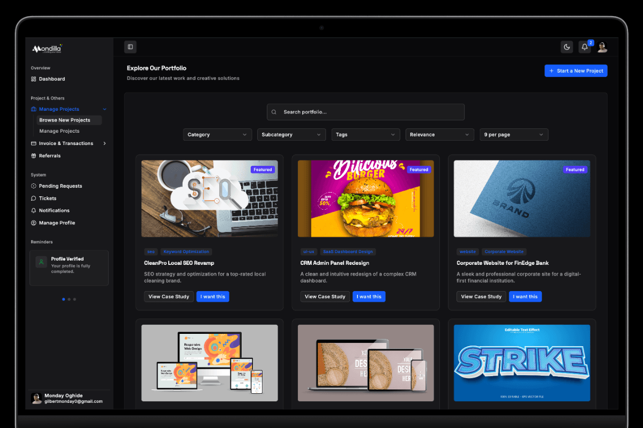Open the Tickets section
Viewport: 643px width, 428px height.
tap(48, 198)
